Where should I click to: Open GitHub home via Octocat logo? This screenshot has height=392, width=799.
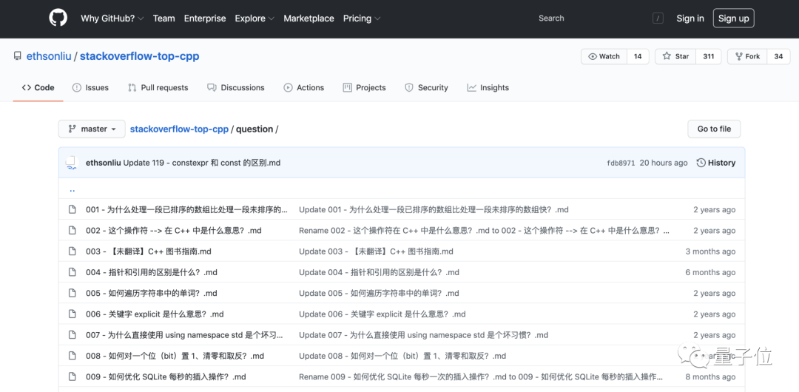[x=58, y=18]
